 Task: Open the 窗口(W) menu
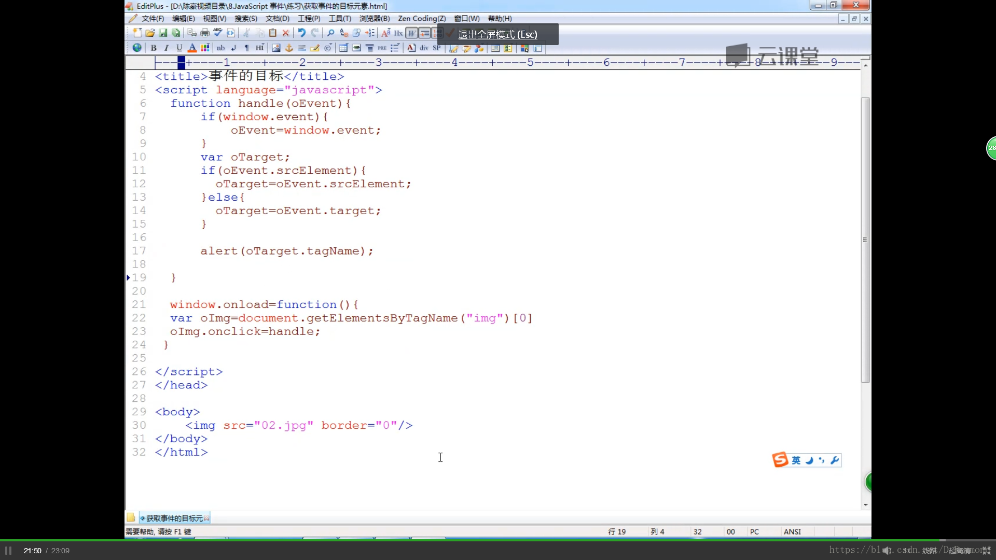click(467, 19)
